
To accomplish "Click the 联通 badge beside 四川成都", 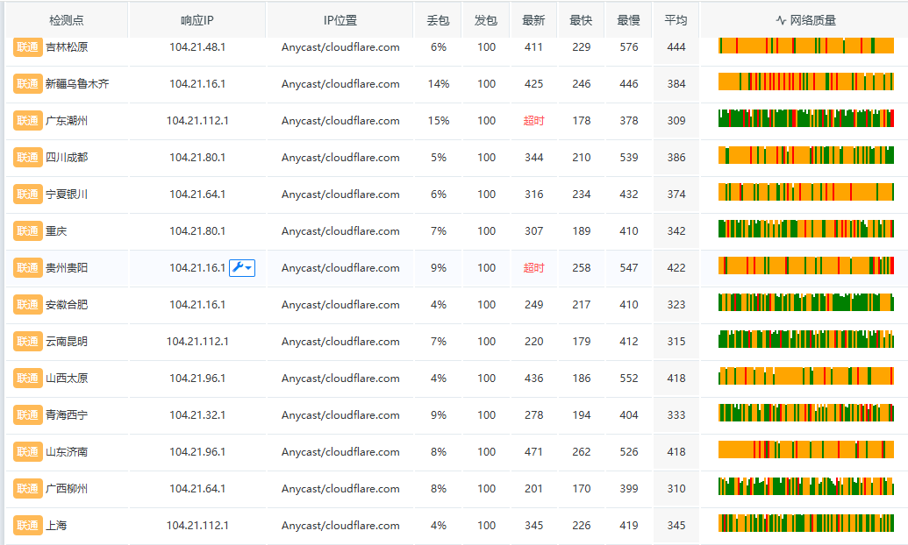I will pos(27,158).
